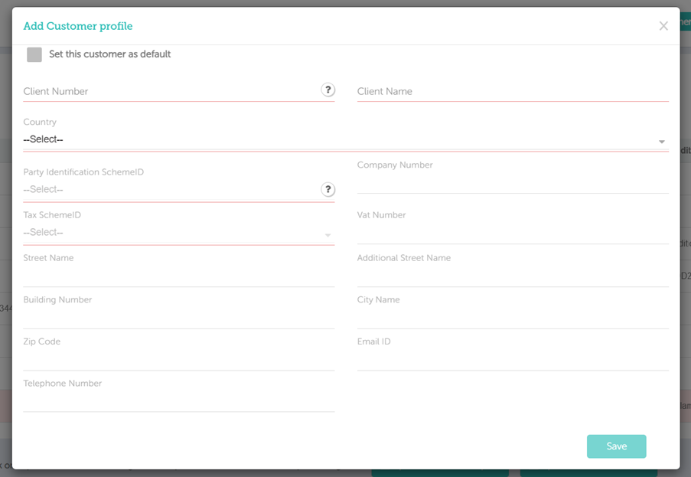
Task: Click the Email ID input
Action: click(512, 360)
